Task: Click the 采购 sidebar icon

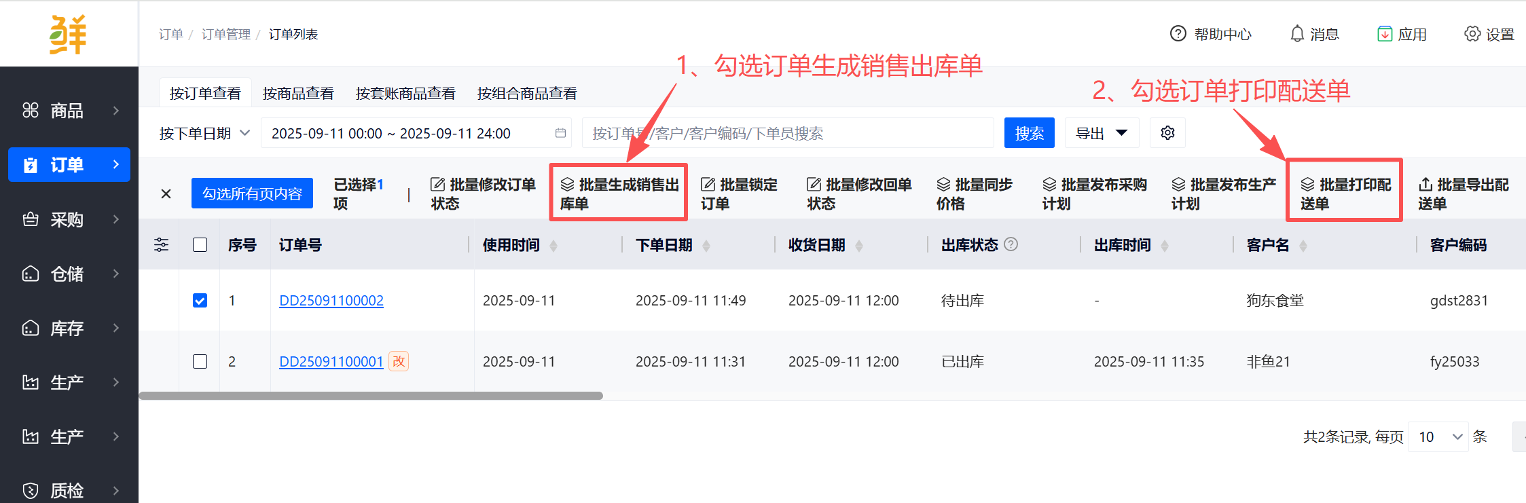Action: click(x=31, y=219)
